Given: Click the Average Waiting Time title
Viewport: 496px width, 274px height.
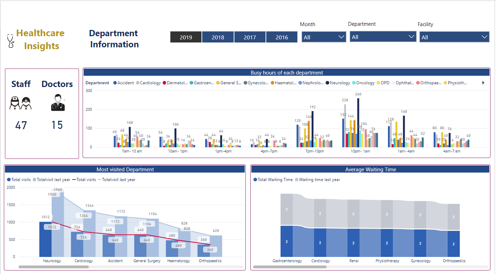Looking at the screenshot, I should 371,170.
